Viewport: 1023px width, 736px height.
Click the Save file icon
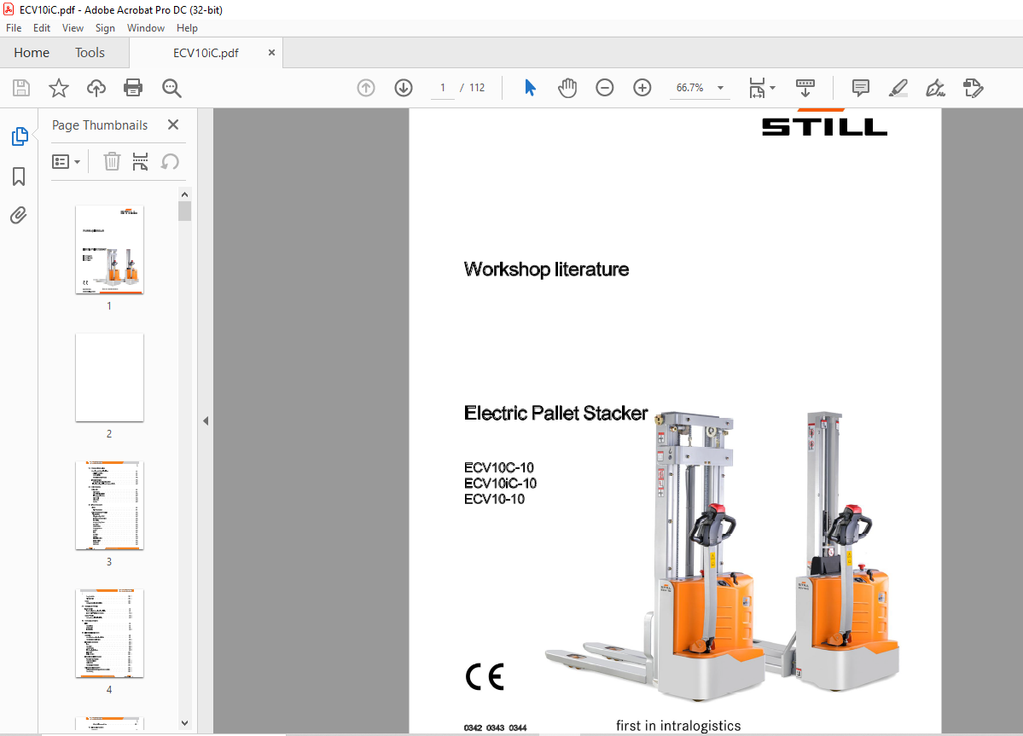pos(21,88)
